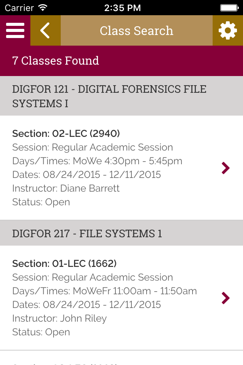Expand chevron for Section 01-LEC (1662)
Image resolution: width=243 pixels, height=365 pixels.
pos(226,298)
